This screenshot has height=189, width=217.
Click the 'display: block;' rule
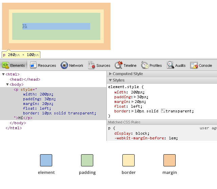[132, 133]
